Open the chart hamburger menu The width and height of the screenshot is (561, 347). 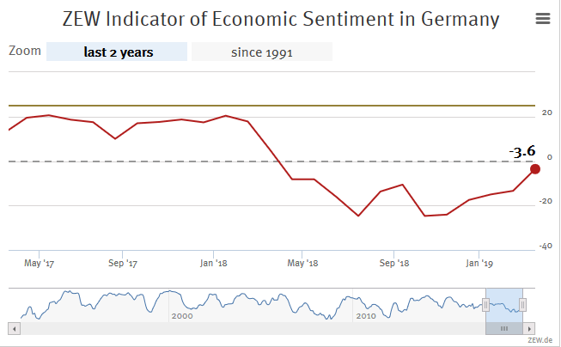(x=542, y=19)
